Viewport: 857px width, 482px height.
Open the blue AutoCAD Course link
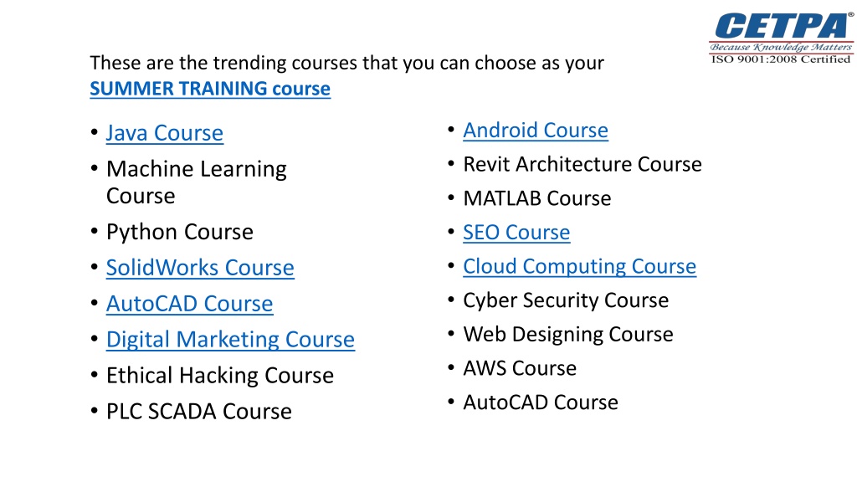(x=190, y=304)
